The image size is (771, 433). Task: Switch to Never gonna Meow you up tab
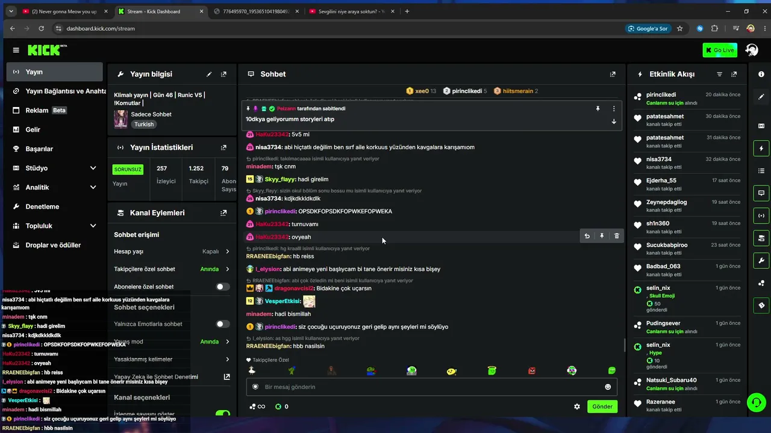tap(63, 11)
